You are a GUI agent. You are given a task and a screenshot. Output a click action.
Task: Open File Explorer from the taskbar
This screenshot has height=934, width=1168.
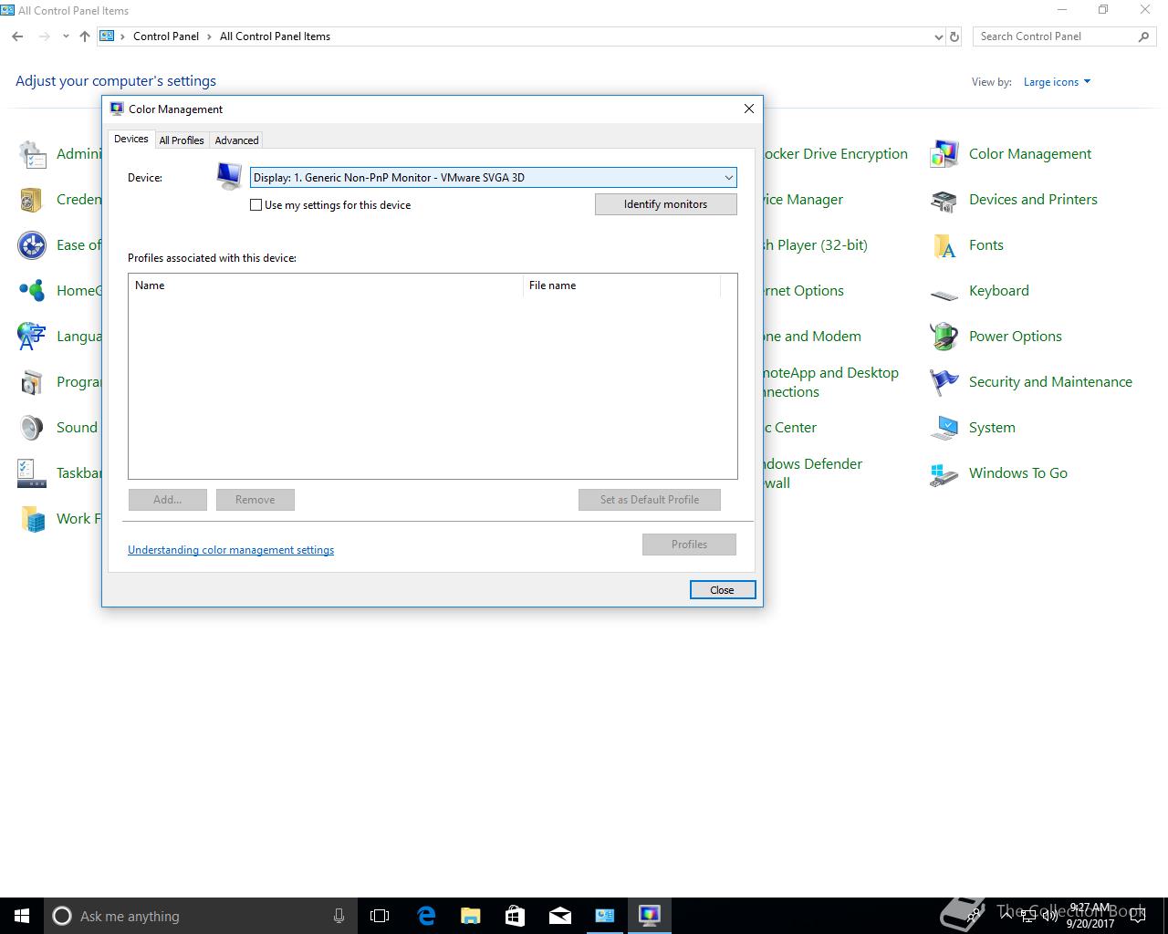471,916
